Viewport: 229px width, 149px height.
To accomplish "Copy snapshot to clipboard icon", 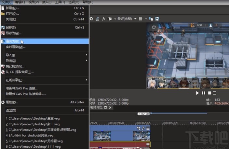I will pyautogui.click(x=151, y=19).
